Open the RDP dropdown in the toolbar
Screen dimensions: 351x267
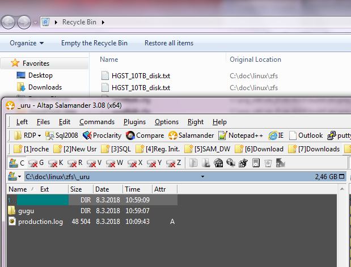pyautogui.click(x=27, y=135)
